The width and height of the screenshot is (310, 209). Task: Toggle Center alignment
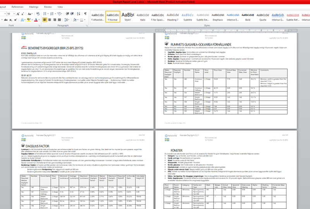click(x=50, y=20)
